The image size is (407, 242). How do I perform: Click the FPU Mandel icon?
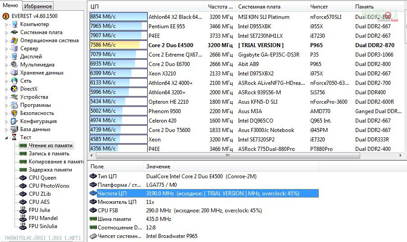23,218
